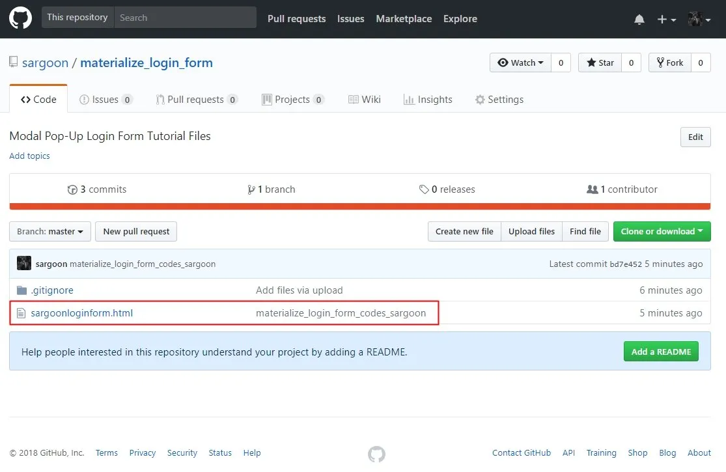Image resolution: width=726 pixels, height=472 pixels.
Task: Click the Search repository field
Action: (185, 18)
